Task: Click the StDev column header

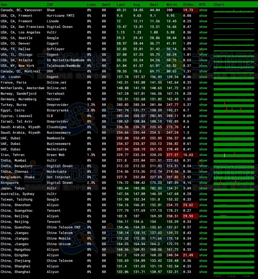Action: pyautogui.click(x=188, y=5)
